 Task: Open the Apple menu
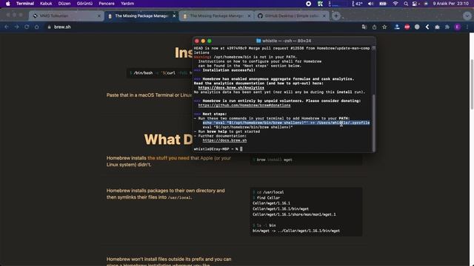[8, 4]
